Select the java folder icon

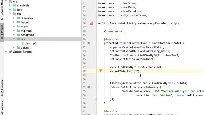pyautogui.click(x=14, y=10)
